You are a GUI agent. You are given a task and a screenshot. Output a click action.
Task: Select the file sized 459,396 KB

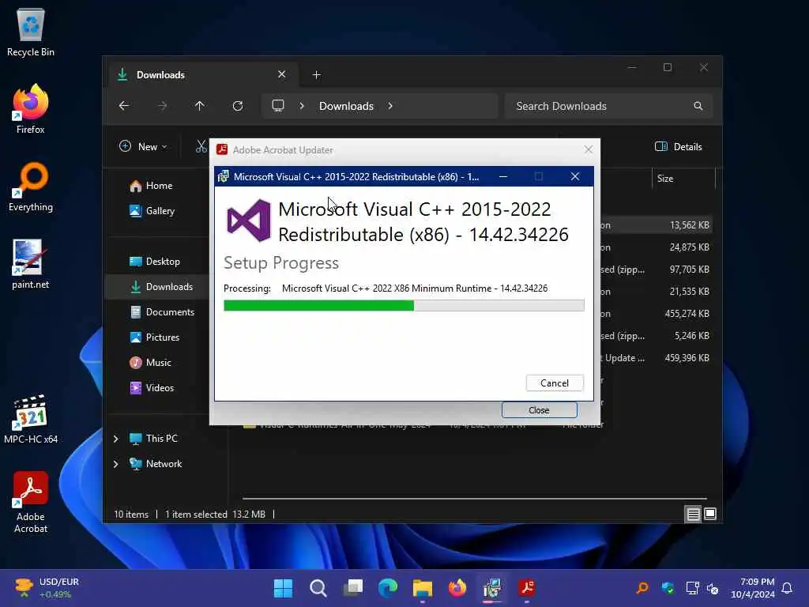(687, 358)
